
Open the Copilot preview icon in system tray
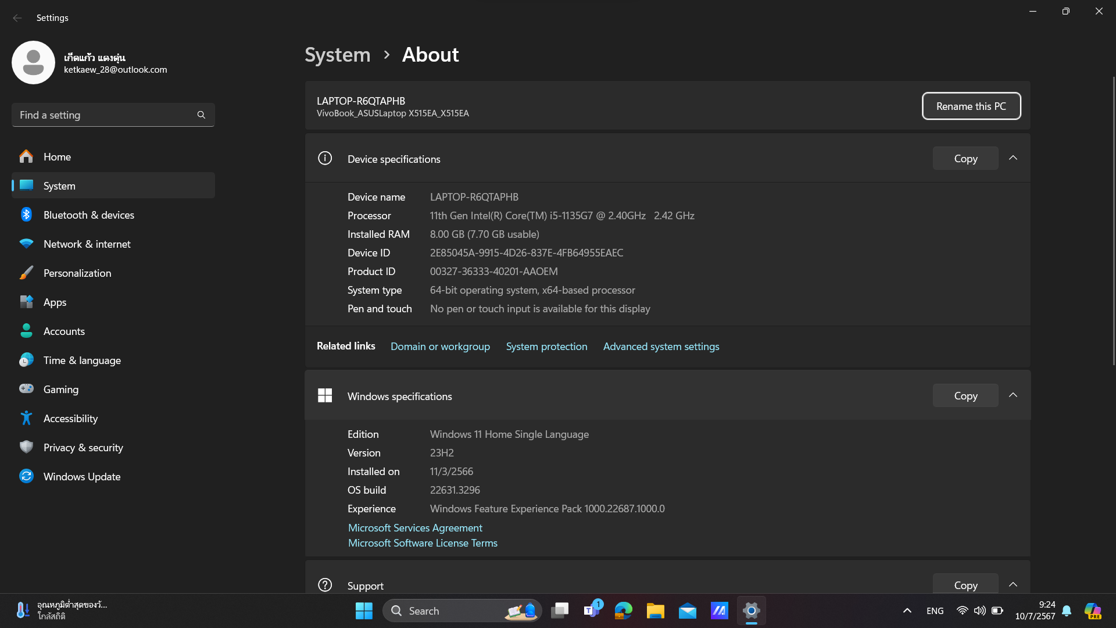(1093, 611)
